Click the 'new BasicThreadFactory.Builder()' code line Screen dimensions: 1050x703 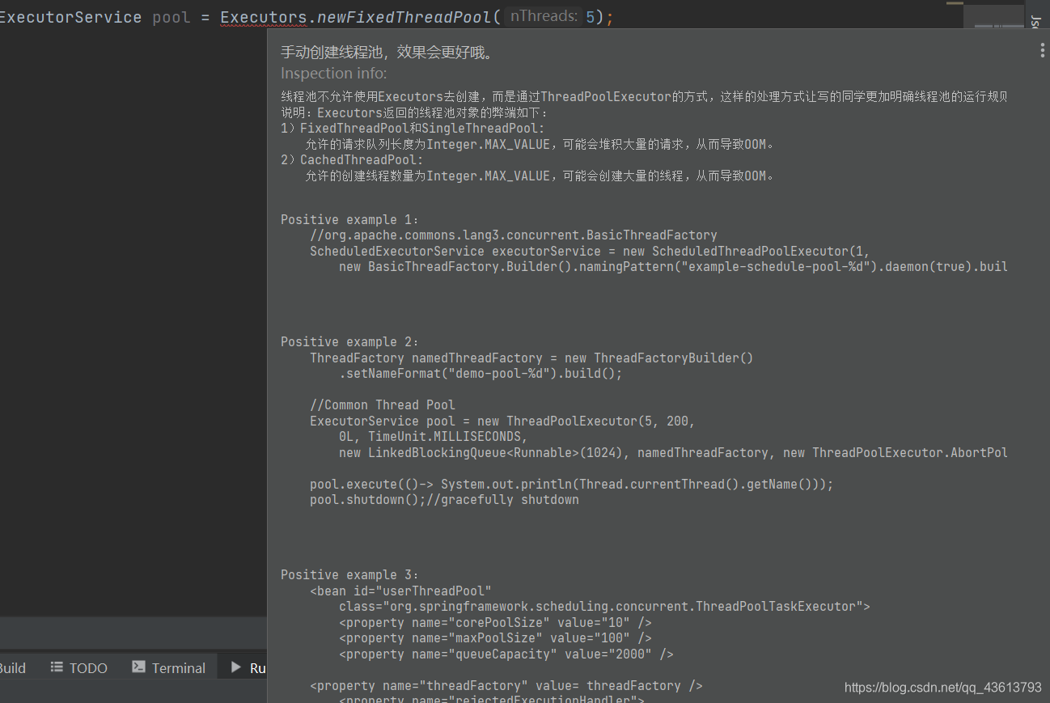(673, 266)
